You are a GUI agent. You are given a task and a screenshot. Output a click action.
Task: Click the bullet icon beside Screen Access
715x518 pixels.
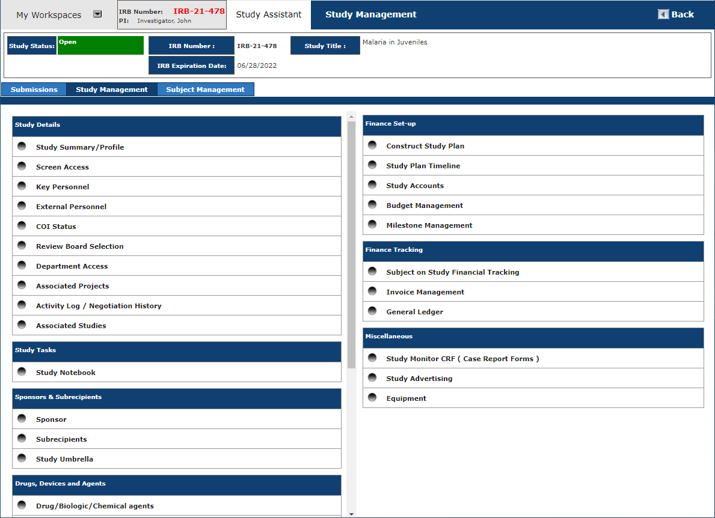pyautogui.click(x=22, y=166)
